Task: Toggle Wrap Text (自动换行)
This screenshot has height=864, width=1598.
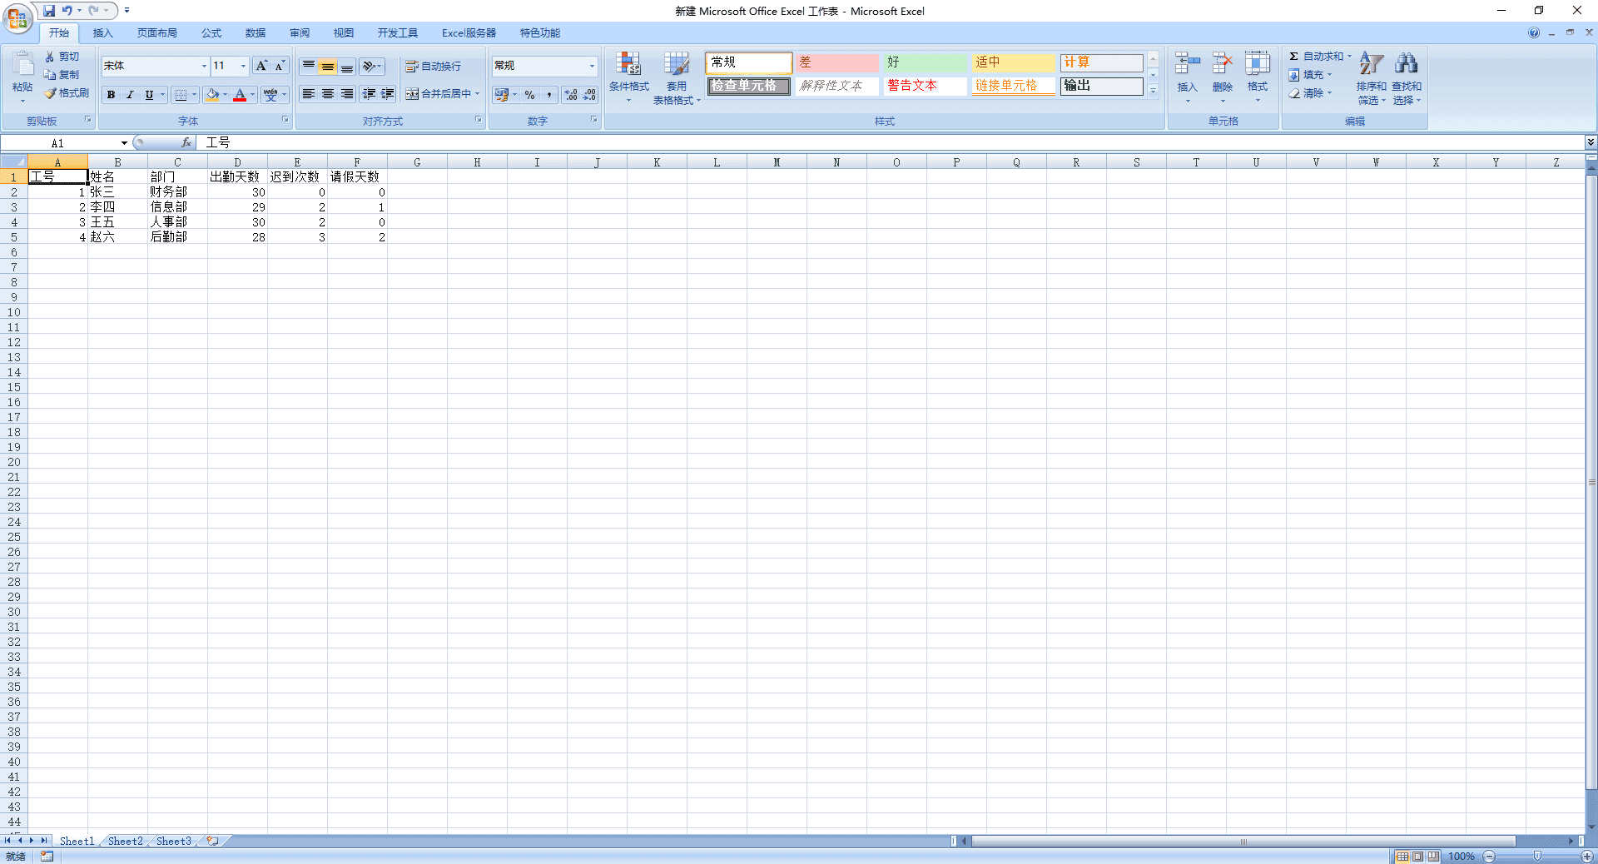Action: [433, 66]
